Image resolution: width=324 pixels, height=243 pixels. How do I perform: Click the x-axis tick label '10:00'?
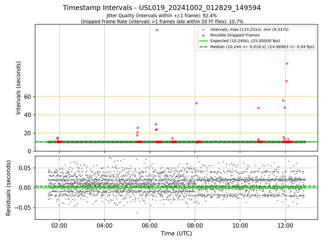tap(240, 226)
